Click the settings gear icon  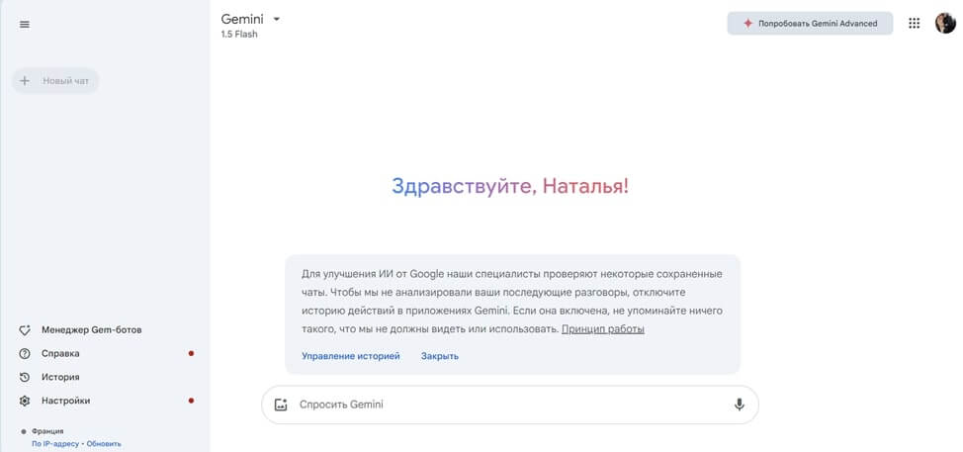[25, 401]
